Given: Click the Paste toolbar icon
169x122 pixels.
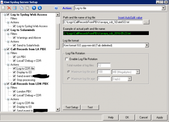Looking at the screenshot, I should tap(27, 8).
